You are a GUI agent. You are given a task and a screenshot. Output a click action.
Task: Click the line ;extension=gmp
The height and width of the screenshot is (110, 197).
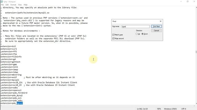tap(9, 64)
